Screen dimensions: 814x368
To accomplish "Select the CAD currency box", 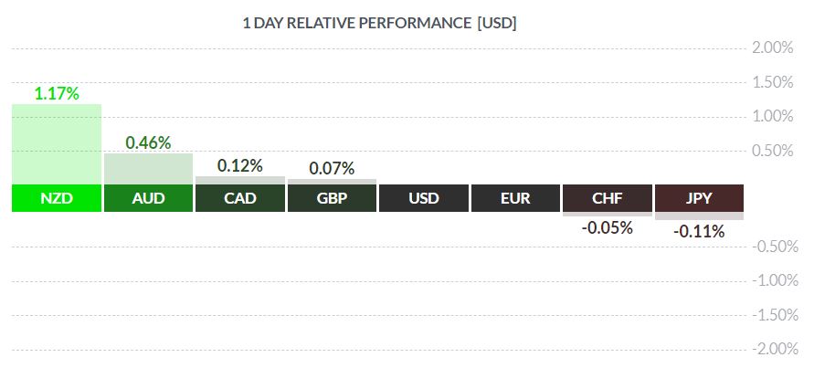I will 240,198.
